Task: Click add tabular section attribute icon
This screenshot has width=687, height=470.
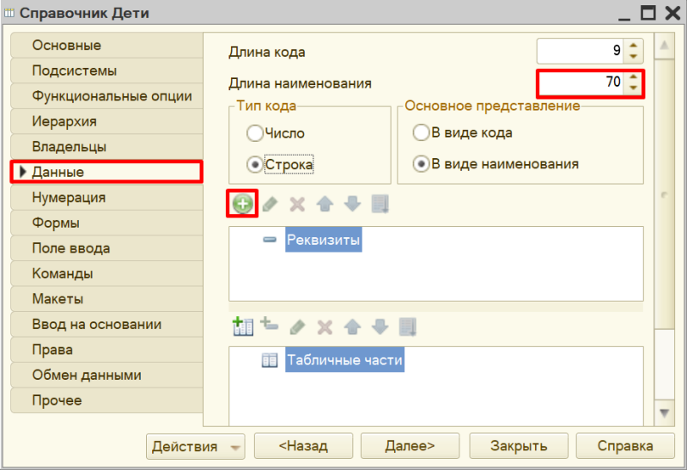Action: (269, 325)
